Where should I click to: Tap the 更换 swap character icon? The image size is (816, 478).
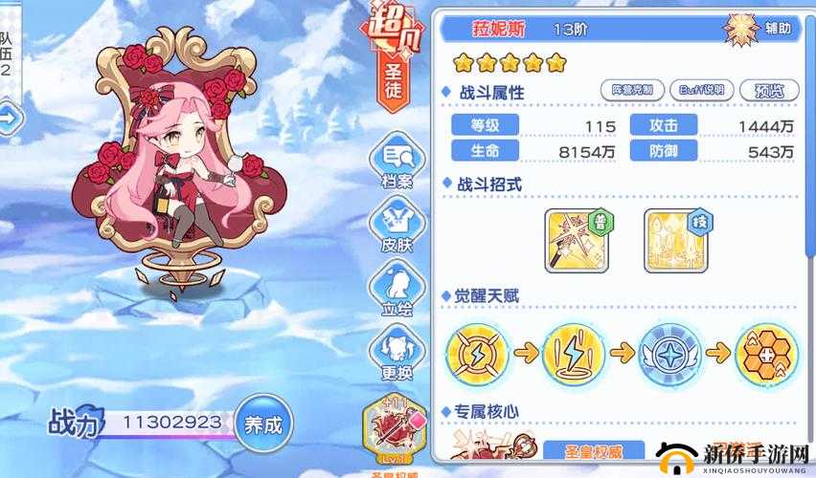pyautogui.click(x=397, y=352)
